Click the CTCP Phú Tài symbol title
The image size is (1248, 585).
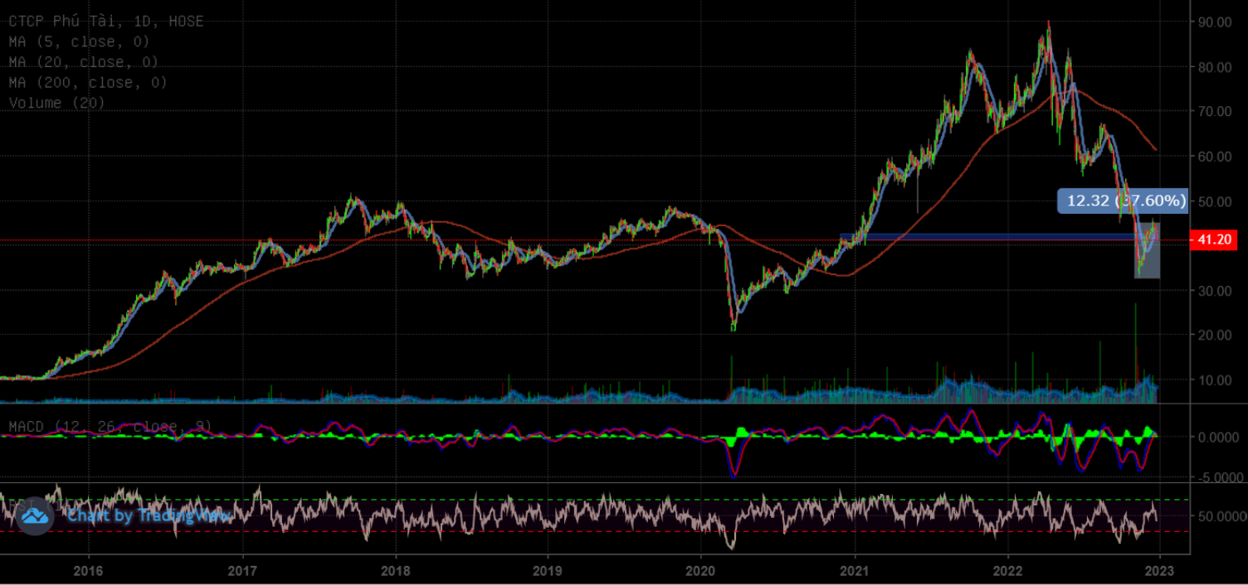pyautogui.click(x=105, y=22)
